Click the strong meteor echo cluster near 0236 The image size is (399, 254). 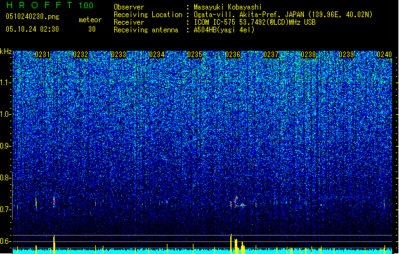click(238, 202)
